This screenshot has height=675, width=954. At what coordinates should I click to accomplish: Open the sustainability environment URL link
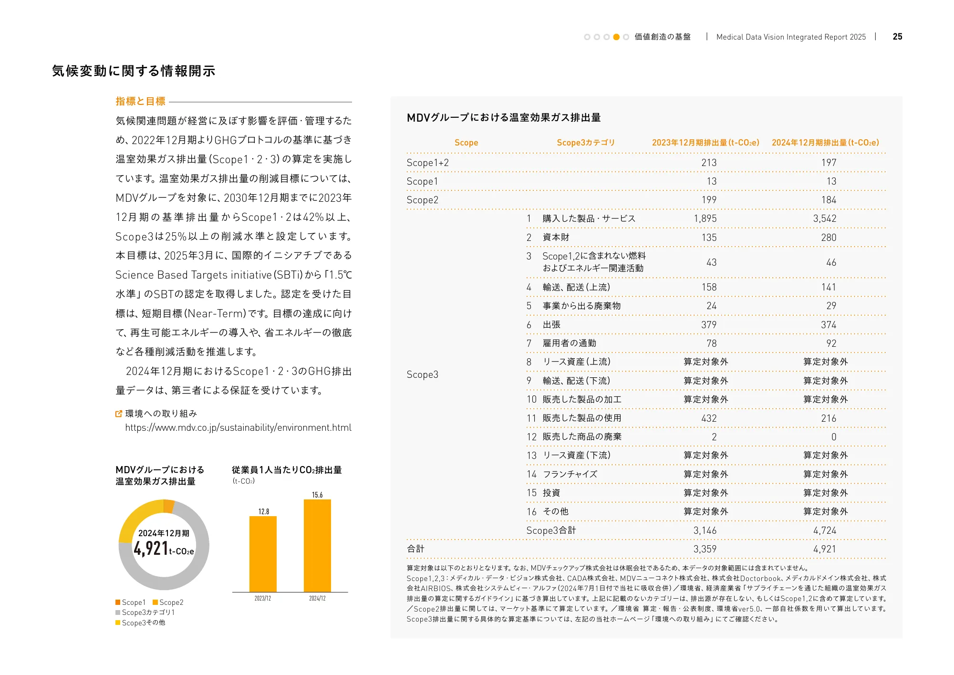[238, 428]
